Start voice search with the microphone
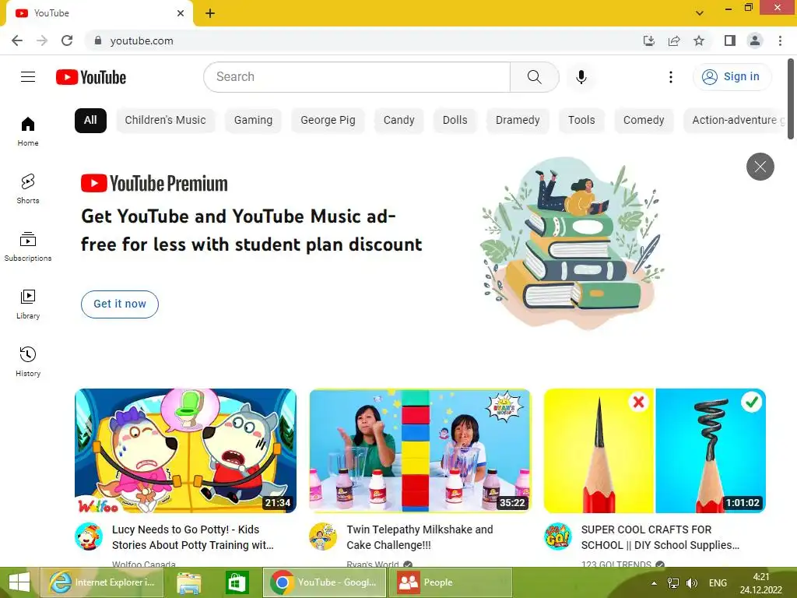Image resolution: width=797 pixels, height=598 pixels. pos(581,77)
